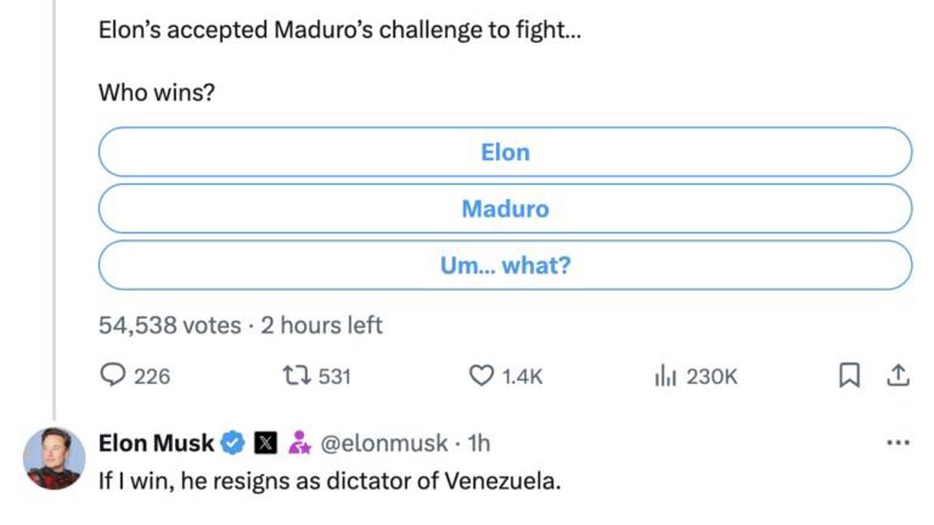Vote for Elon in the poll
The width and height of the screenshot is (934, 525).
[x=504, y=152]
